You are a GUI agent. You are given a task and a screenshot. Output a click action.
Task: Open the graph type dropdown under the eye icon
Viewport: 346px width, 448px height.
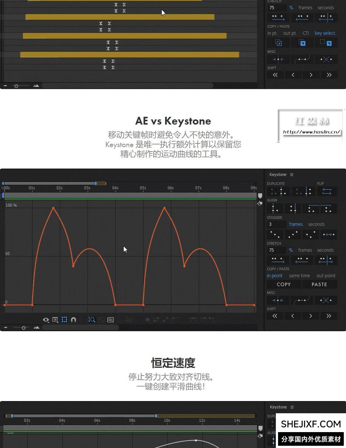[x=46, y=320]
